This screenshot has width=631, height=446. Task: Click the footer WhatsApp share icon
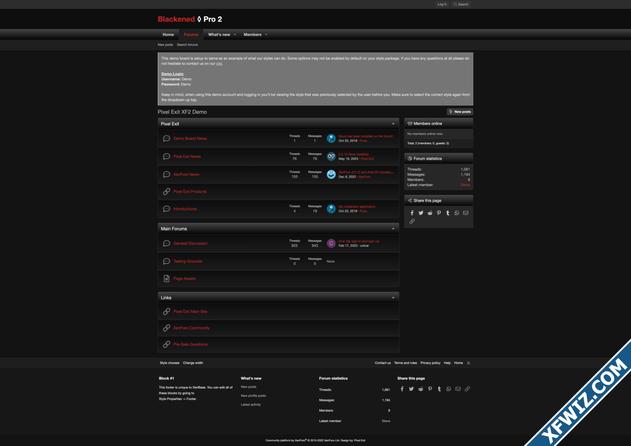pos(448,389)
